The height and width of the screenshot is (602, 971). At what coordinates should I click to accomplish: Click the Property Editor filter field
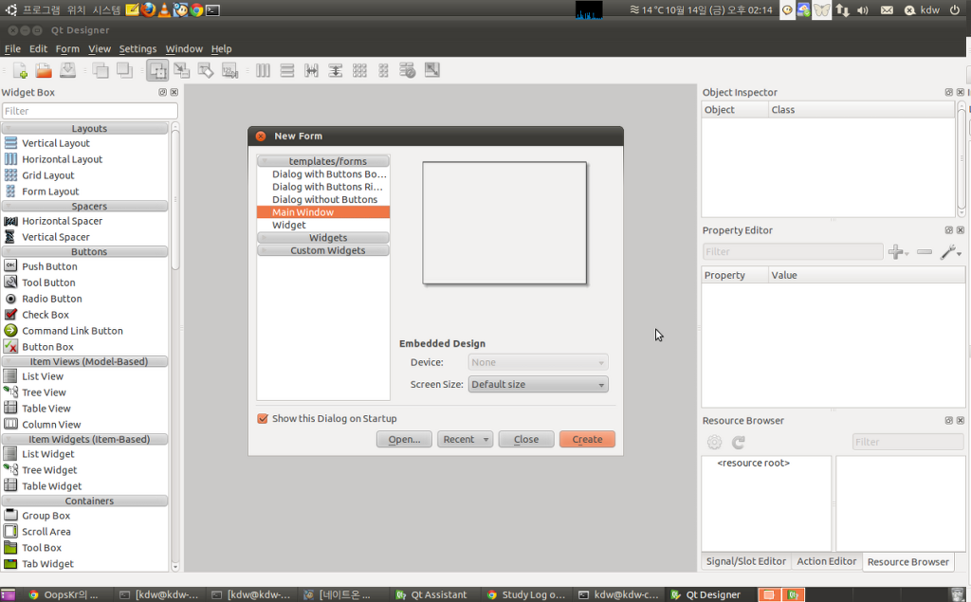point(793,251)
